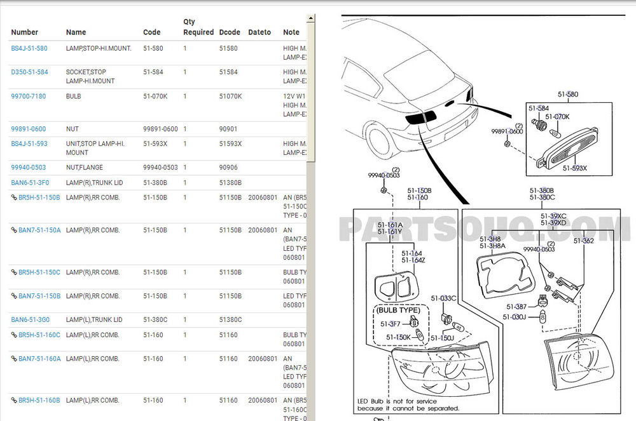636x421 pixels.
Task: Click the Note column header
Action: (291, 32)
